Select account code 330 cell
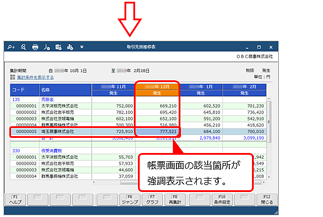 [x=24, y=151]
